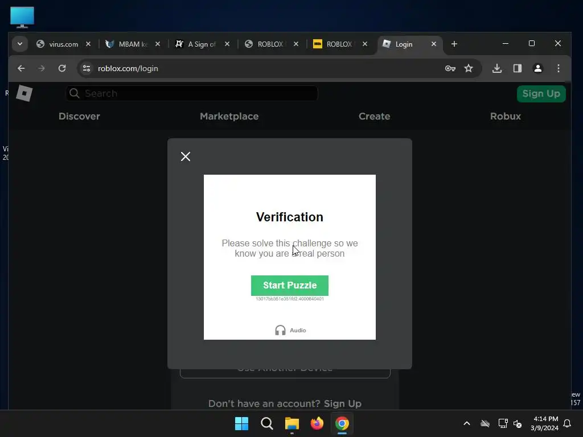Open Chrome downloads
The height and width of the screenshot is (437, 583).
click(x=496, y=68)
